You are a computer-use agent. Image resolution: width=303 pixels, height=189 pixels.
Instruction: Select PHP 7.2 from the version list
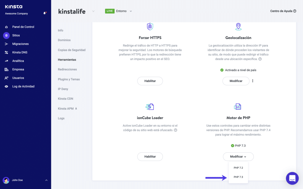pos(238,167)
